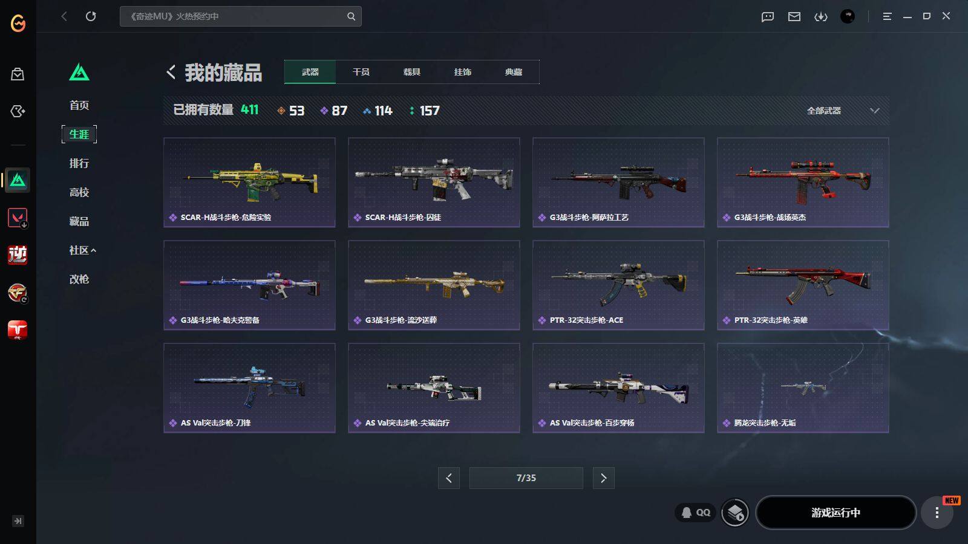Click the search field in top bar
Viewport: 968px width, 544px height.
pyautogui.click(x=241, y=16)
